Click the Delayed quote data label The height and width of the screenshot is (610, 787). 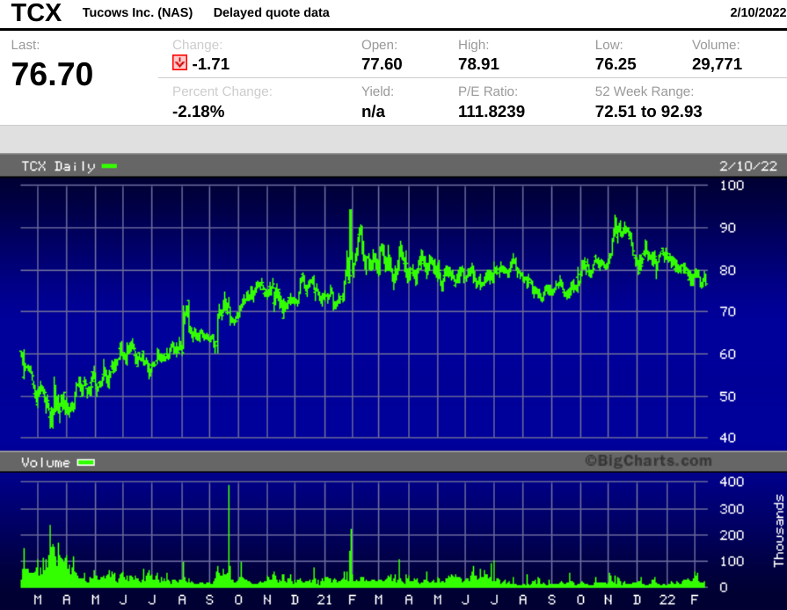pyautogui.click(x=272, y=12)
